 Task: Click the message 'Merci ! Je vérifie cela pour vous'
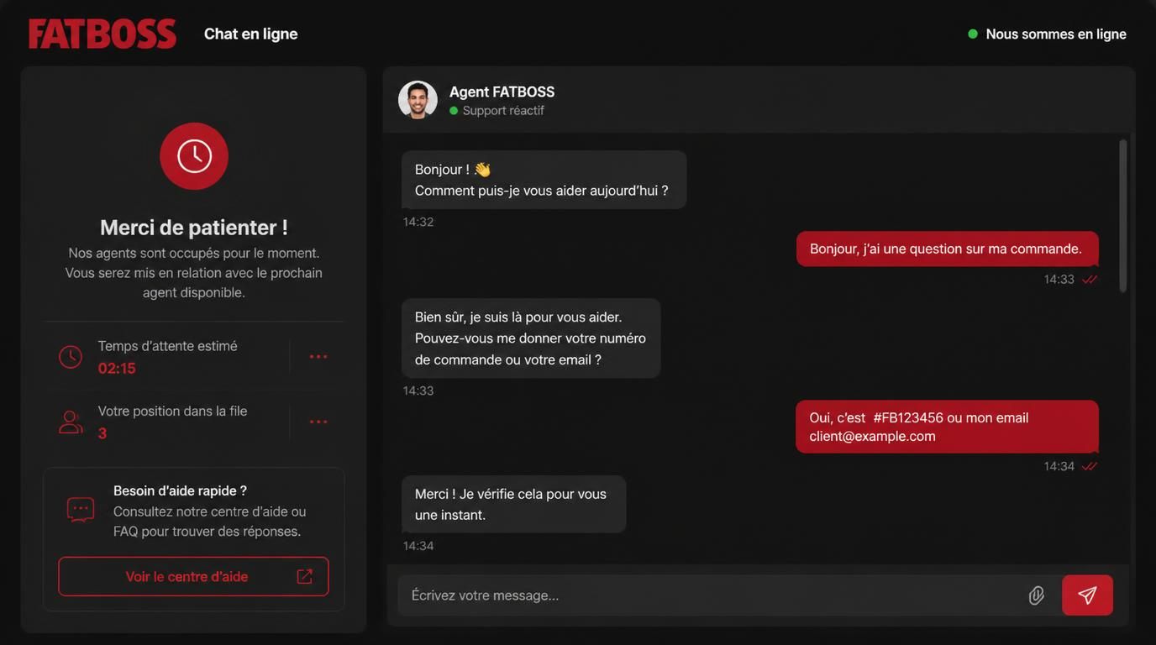point(514,504)
